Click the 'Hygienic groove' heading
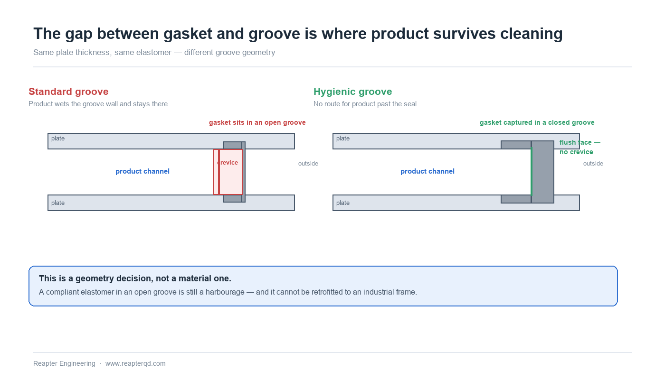 click(x=353, y=92)
